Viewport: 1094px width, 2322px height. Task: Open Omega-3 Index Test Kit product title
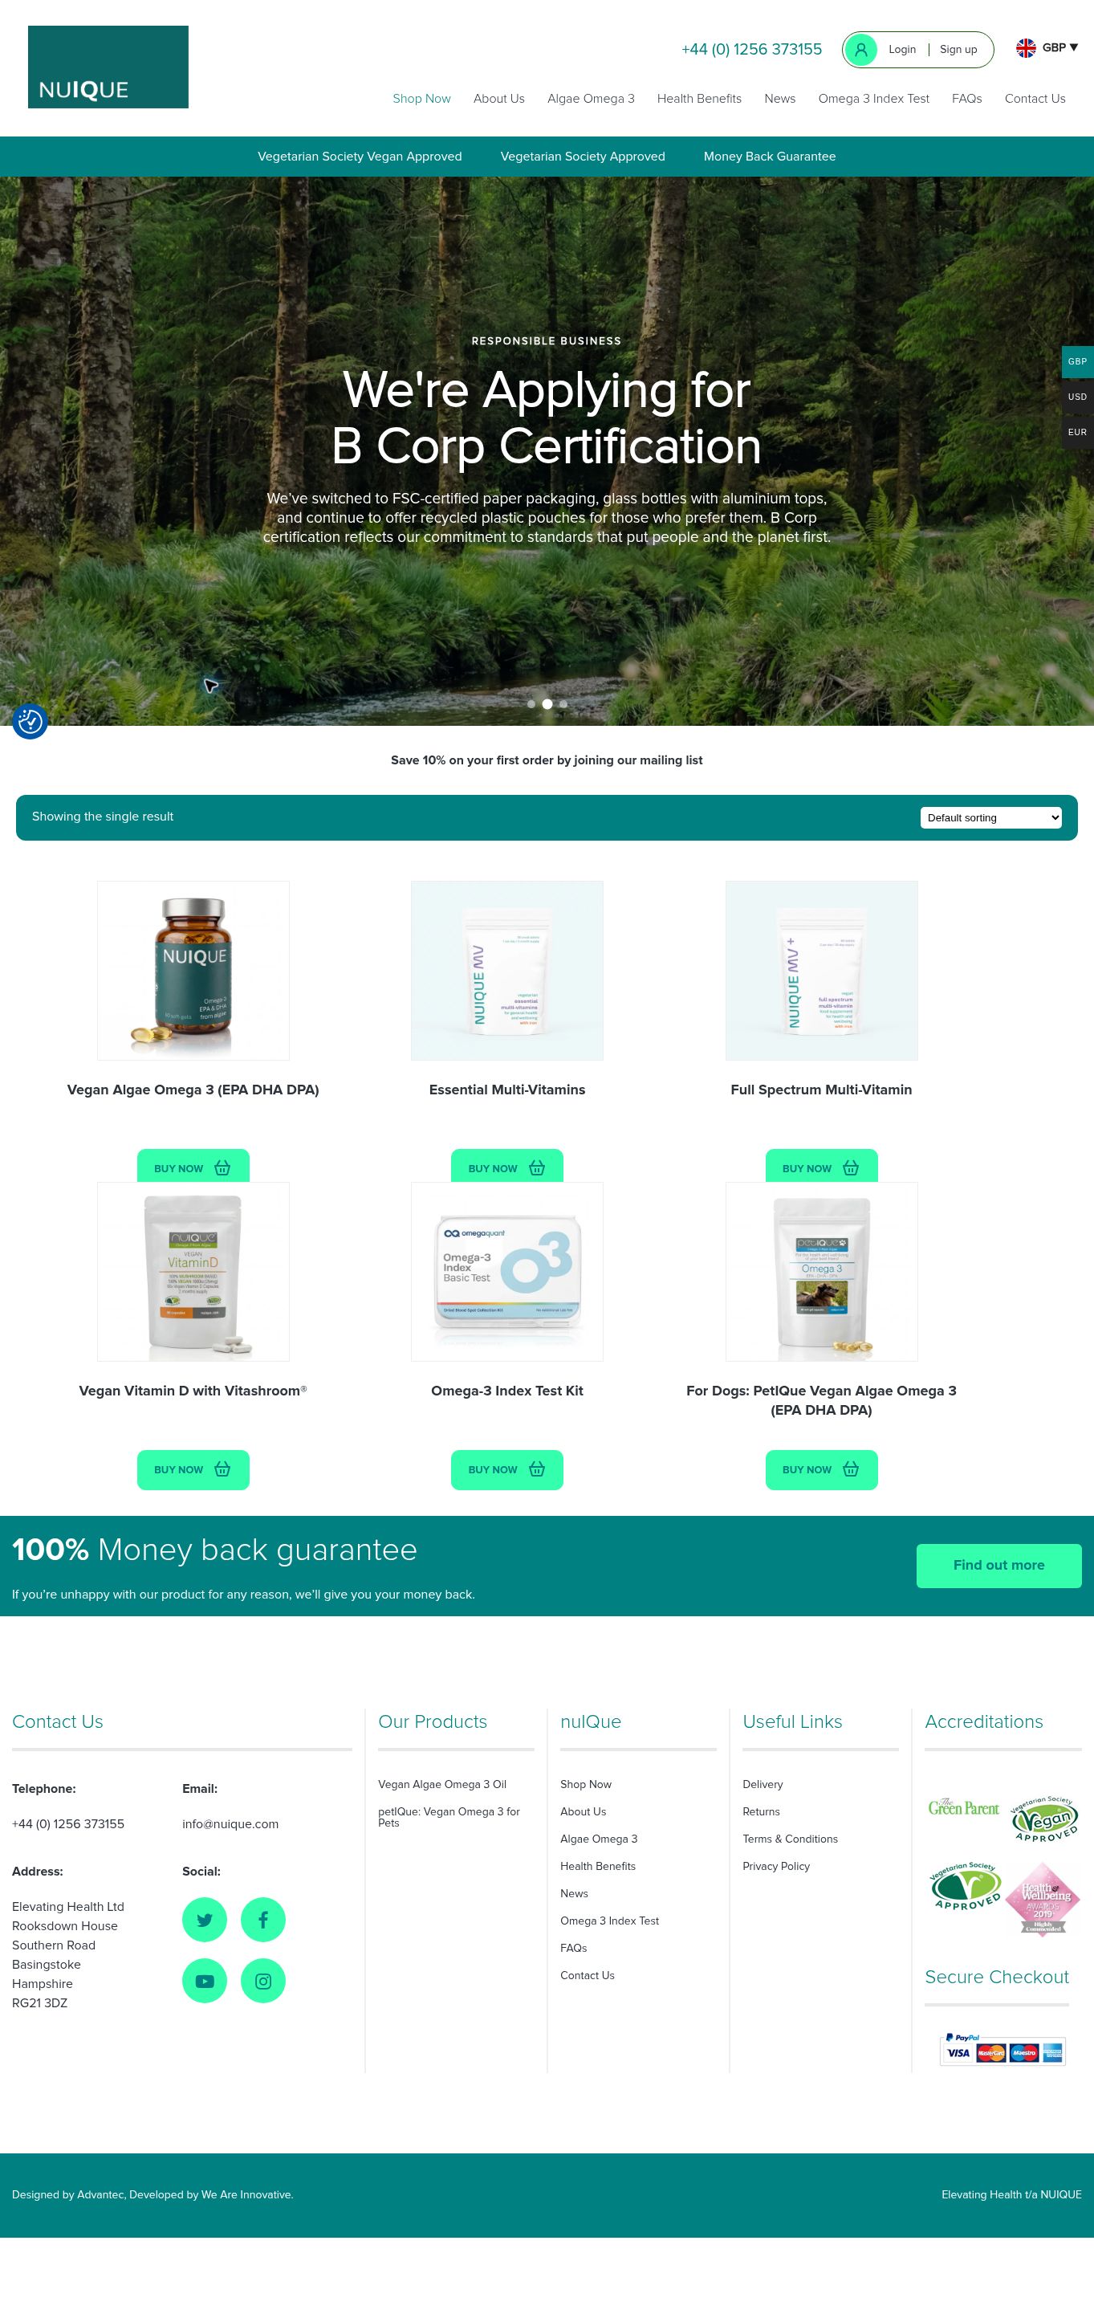[x=507, y=1391]
